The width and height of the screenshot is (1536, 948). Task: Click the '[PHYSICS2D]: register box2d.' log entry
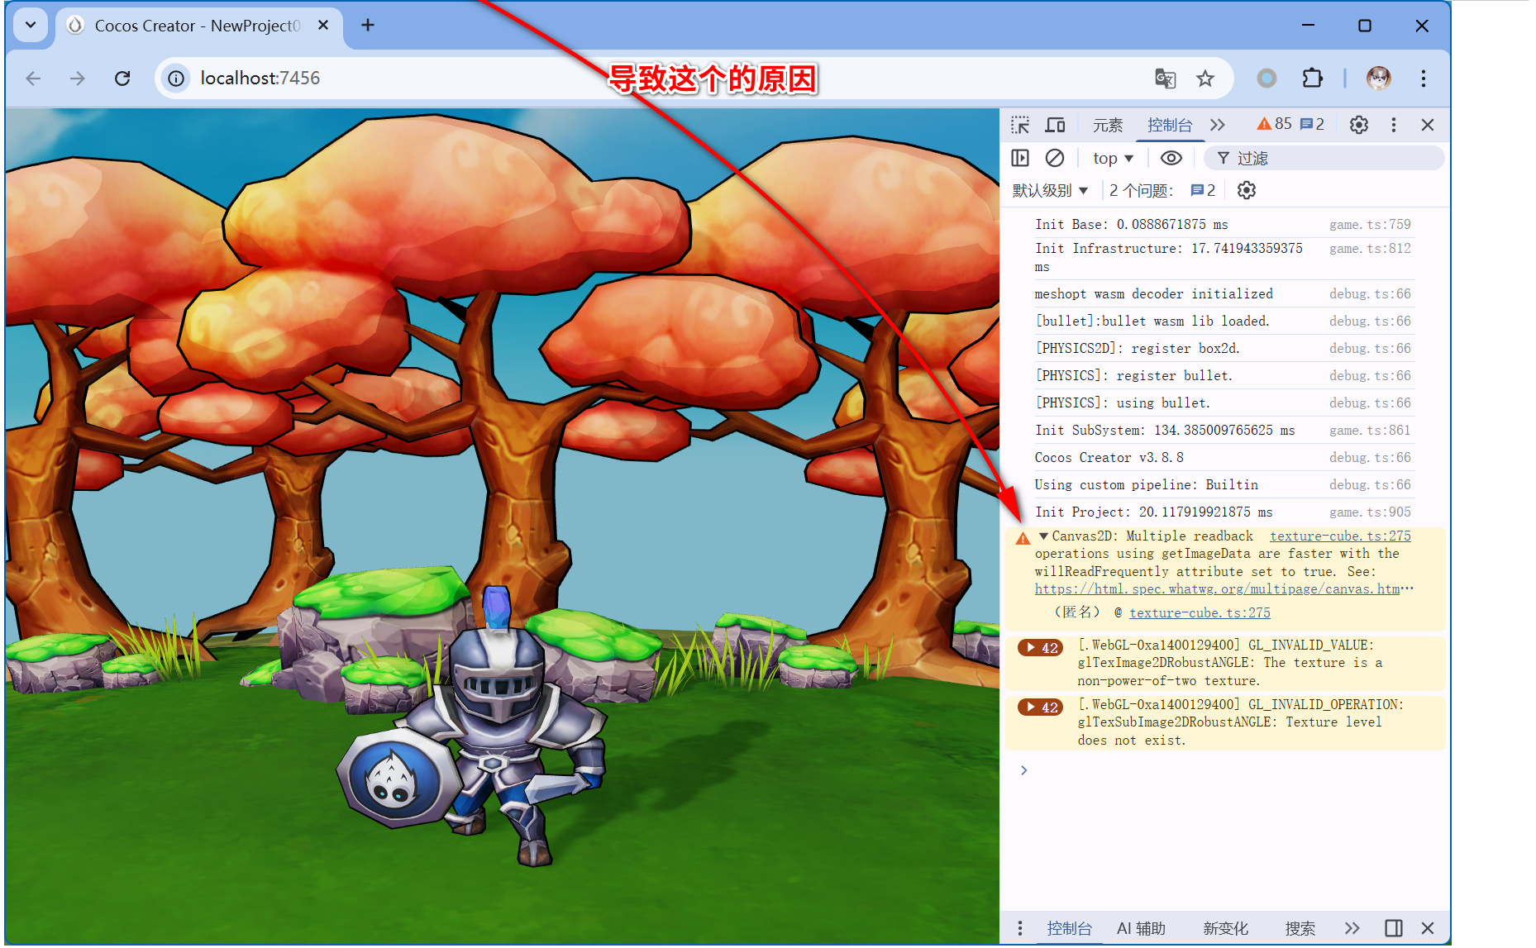tap(1137, 349)
